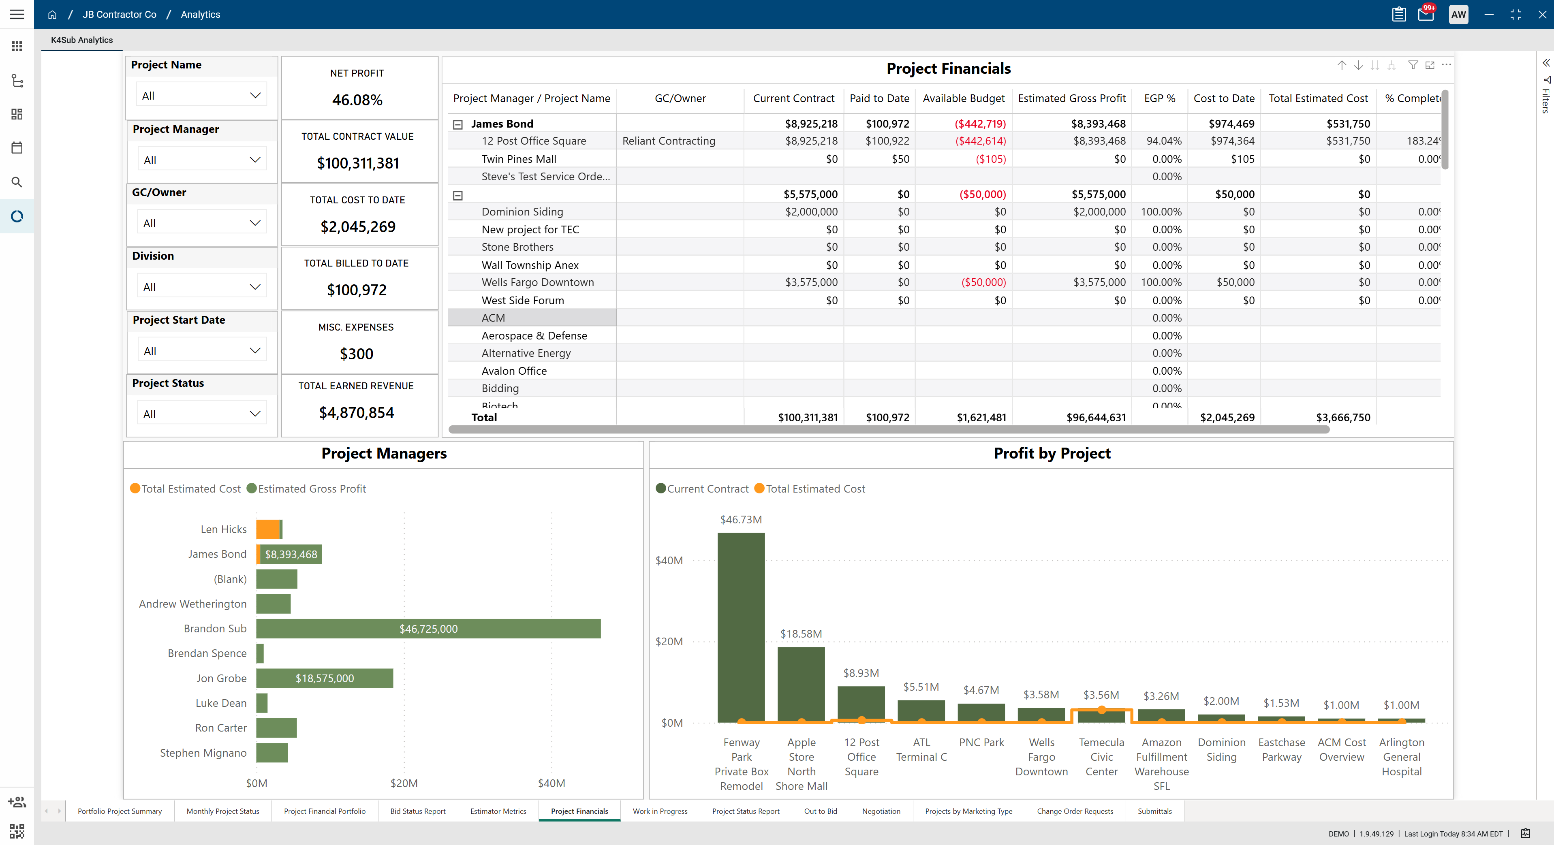Click the Analytics breadcrumb link
Screen dimensions: 1554x845
pos(200,15)
